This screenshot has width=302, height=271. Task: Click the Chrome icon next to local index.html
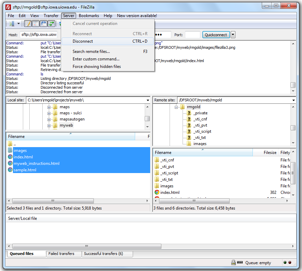[10, 157]
